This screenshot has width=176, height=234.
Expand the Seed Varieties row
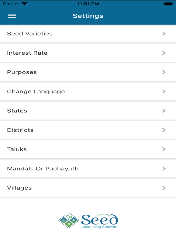pyautogui.click(x=88, y=34)
